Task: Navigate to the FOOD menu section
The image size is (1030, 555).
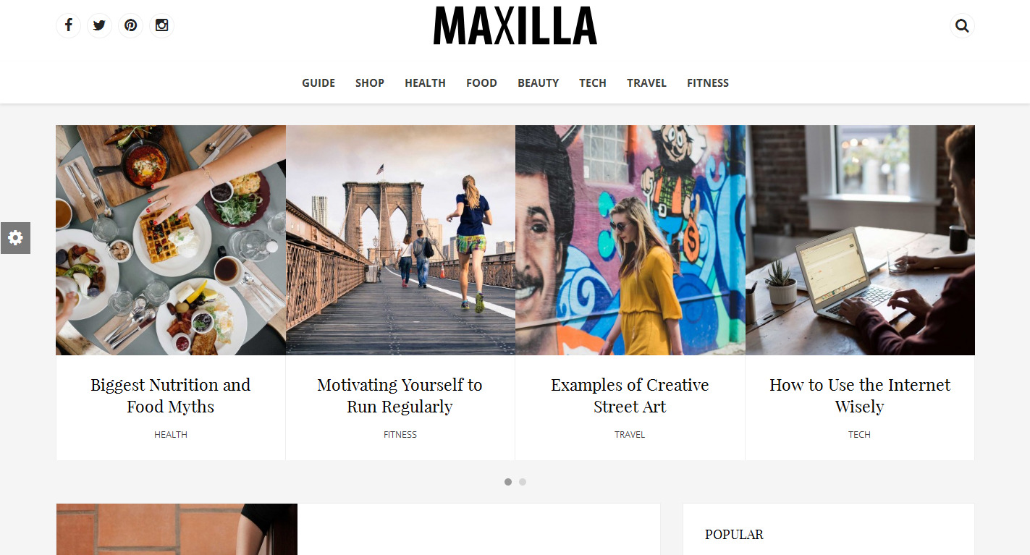Action: pos(481,83)
